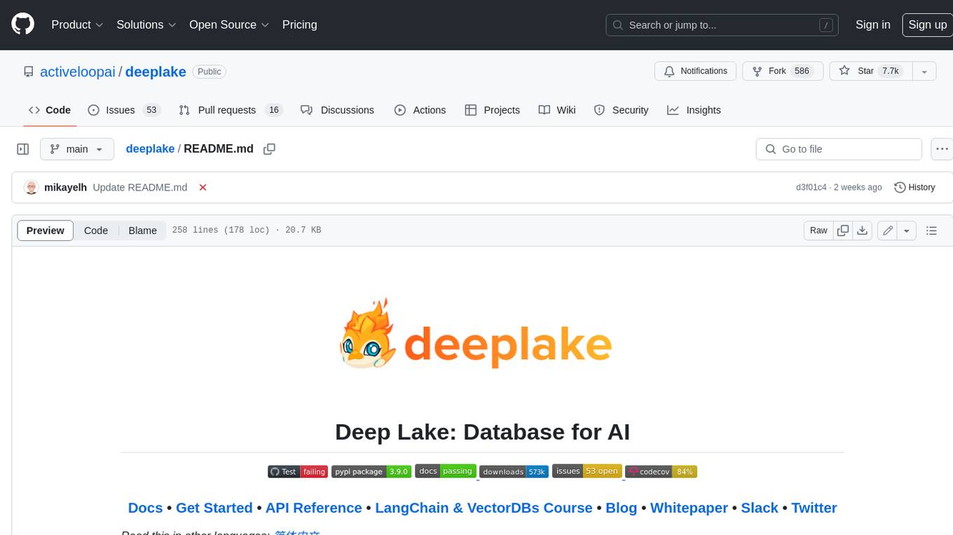Open the deeplake repository link
Image resolution: width=953 pixels, height=535 pixels.
tap(156, 71)
